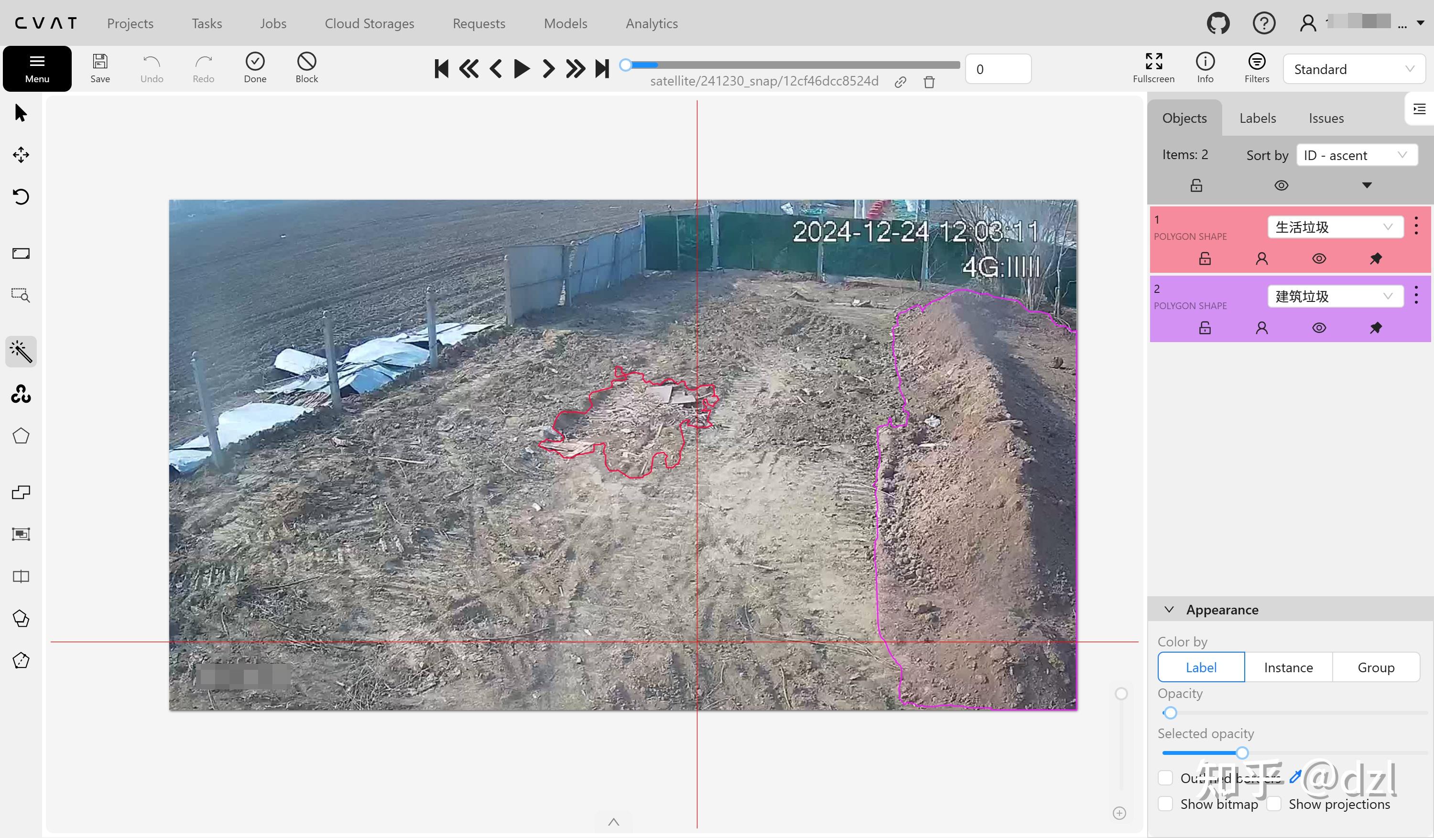Viewport: 1434px width, 838px height.
Task: Open label dropdown for object 2
Action: coord(1335,296)
